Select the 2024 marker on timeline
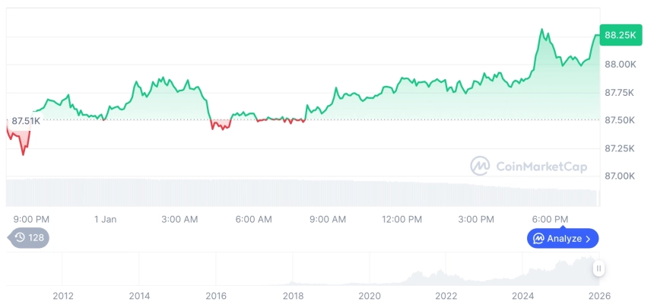This screenshot has width=654, height=305. tap(522, 295)
